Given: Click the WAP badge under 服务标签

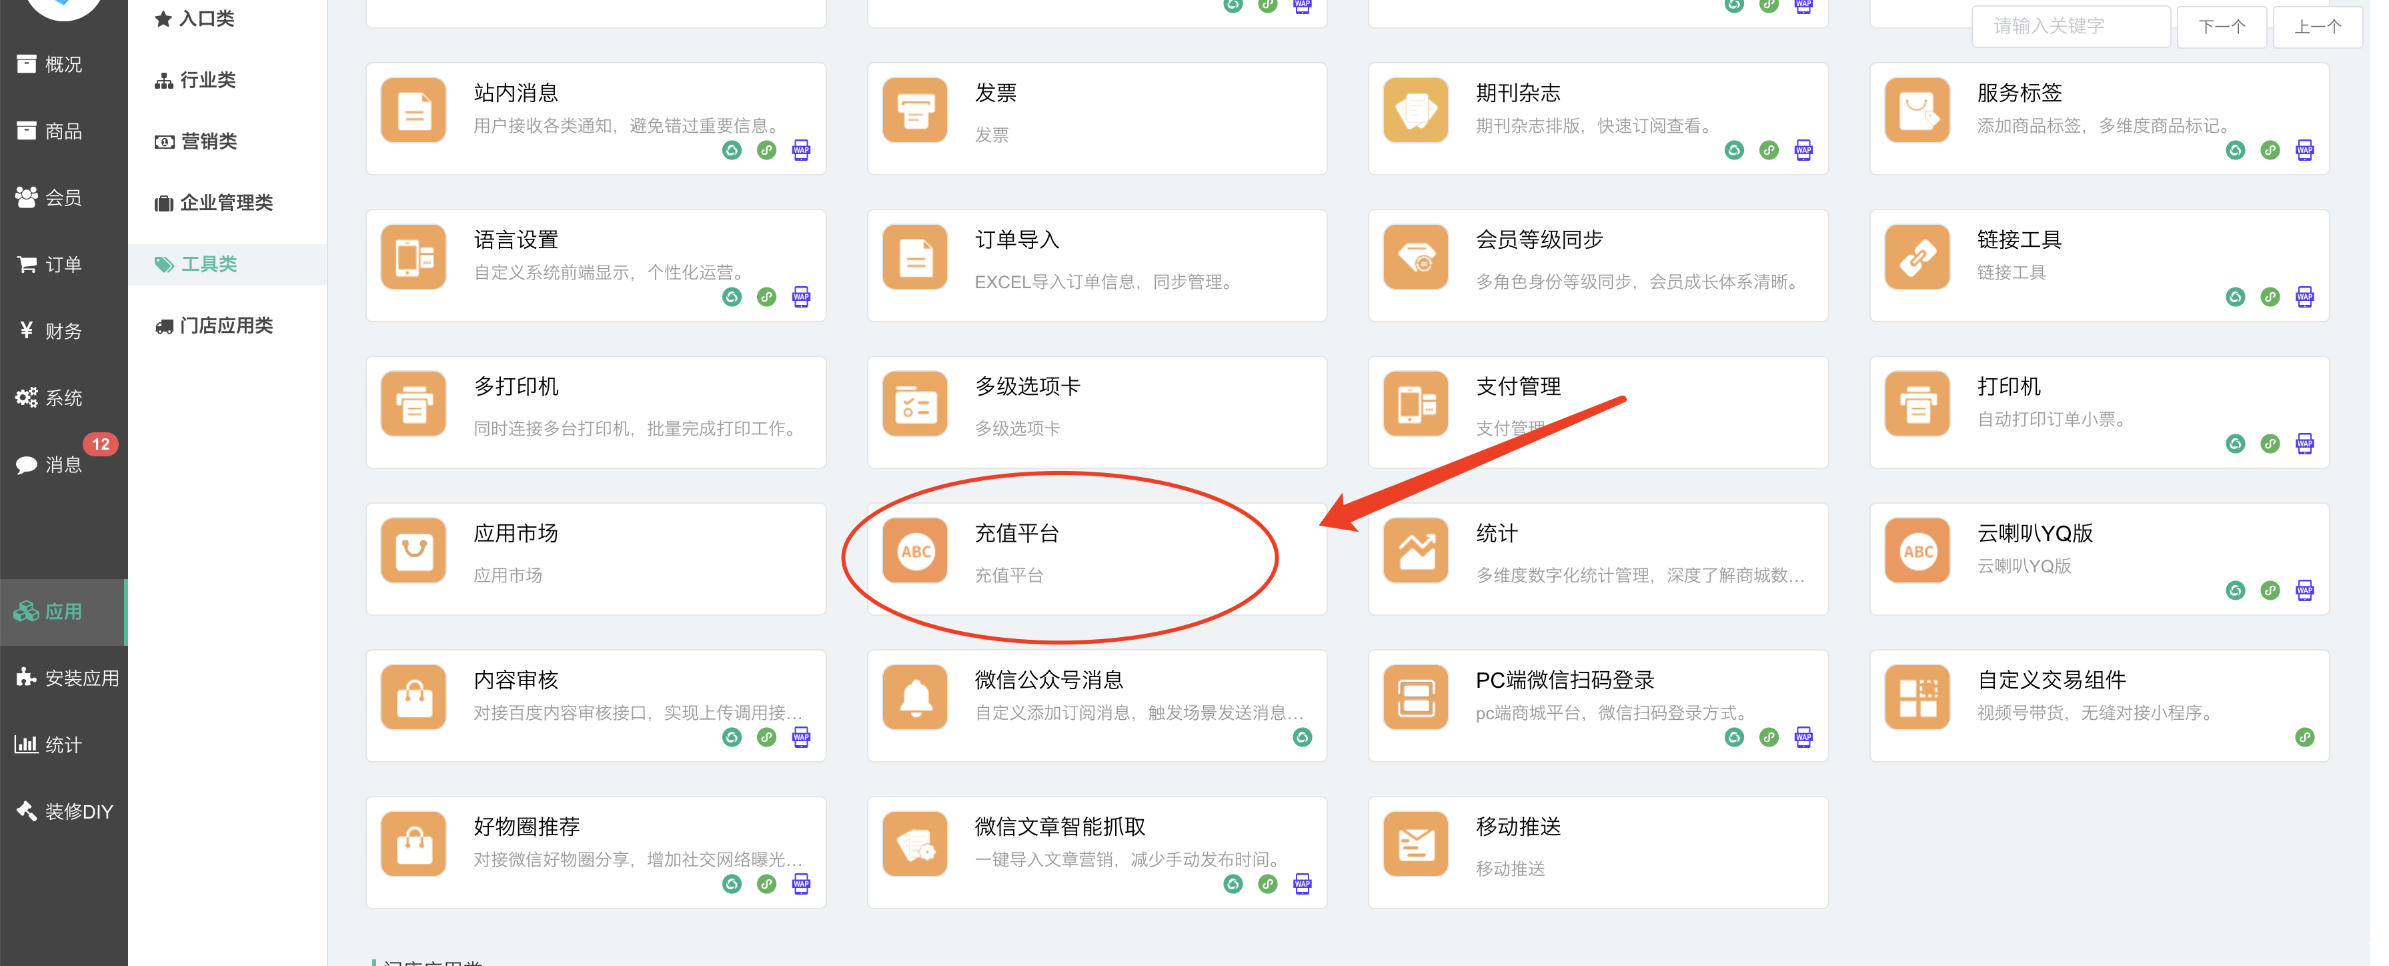Looking at the screenshot, I should (2304, 150).
